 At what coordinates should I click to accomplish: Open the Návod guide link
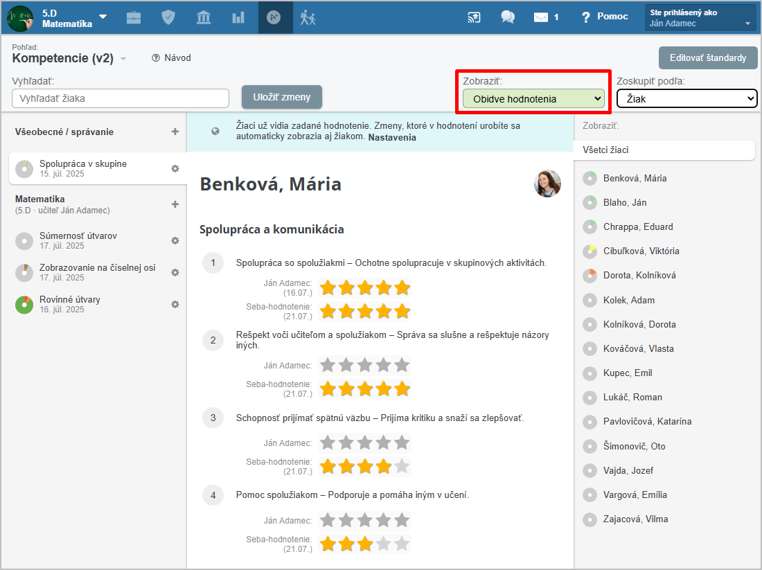coord(172,57)
